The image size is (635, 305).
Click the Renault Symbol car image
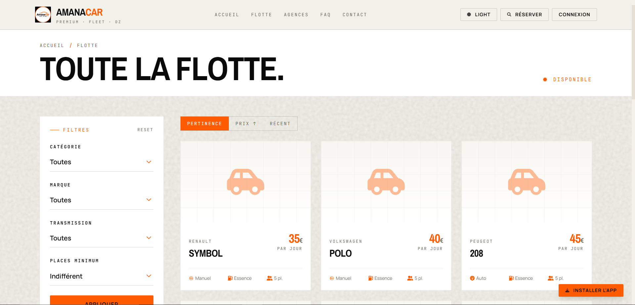click(245, 182)
